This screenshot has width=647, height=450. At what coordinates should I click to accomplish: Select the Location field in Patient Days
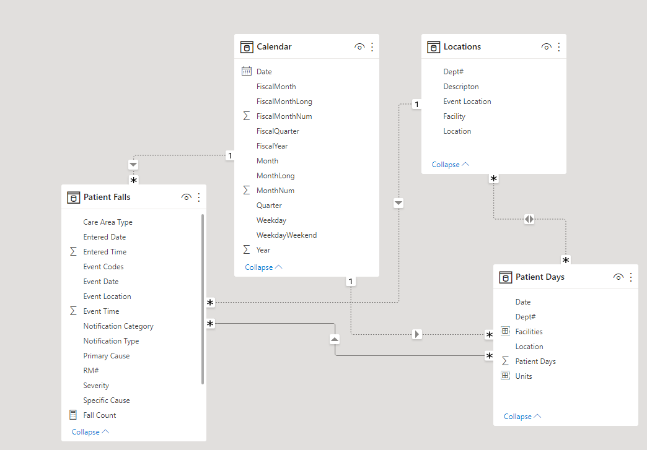coord(529,347)
